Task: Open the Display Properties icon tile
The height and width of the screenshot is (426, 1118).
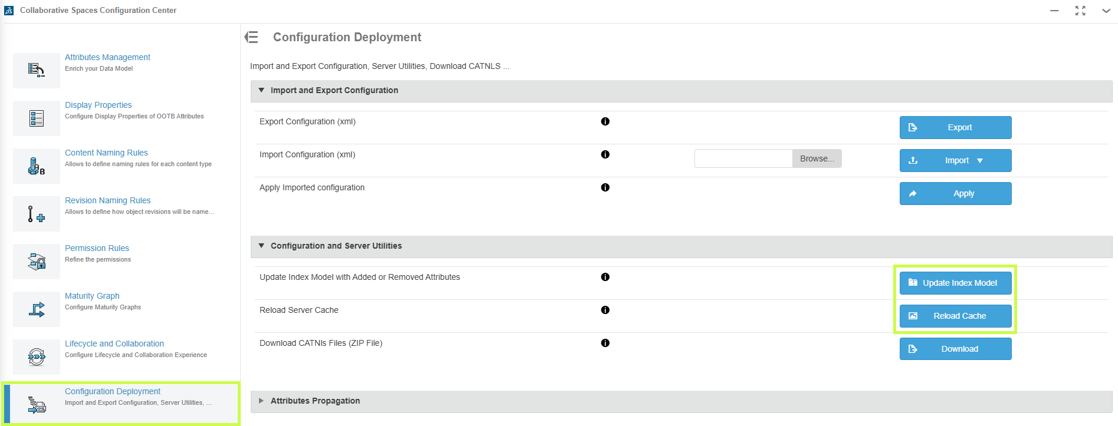Action: 37,118
